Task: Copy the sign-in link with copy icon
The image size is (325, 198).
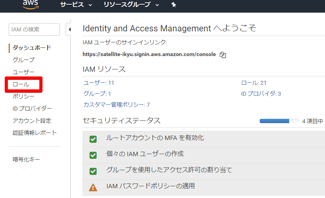Action: click(223, 55)
